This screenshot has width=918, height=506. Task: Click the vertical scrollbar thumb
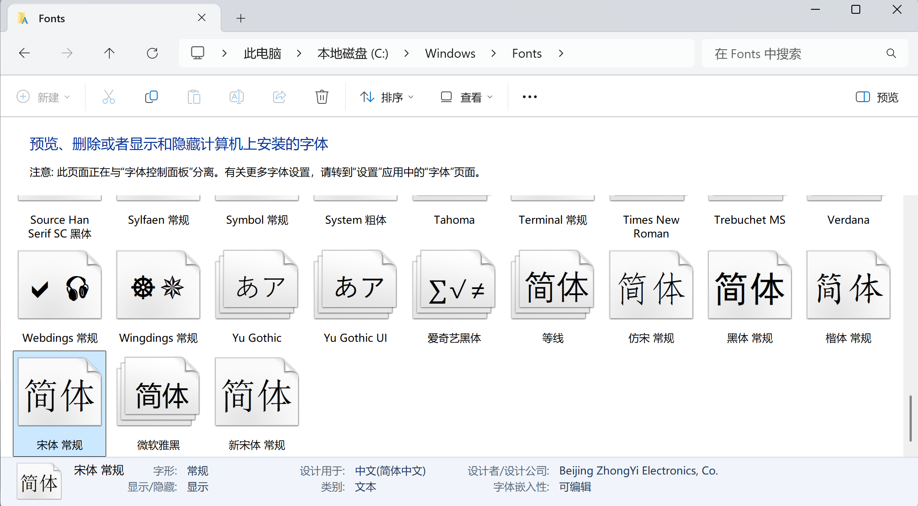click(910, 418)
